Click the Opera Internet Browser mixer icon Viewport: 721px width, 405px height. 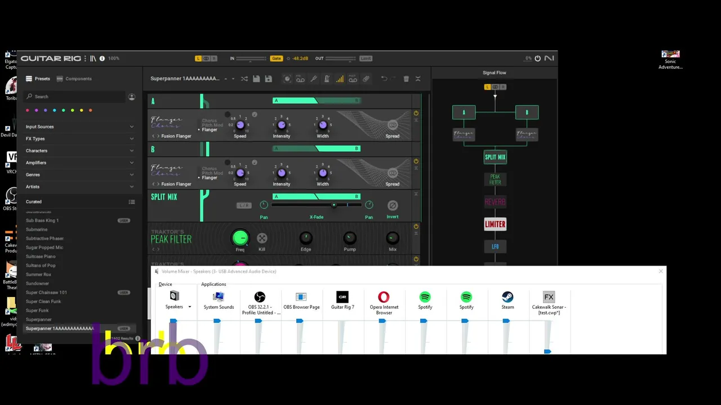point(384,296)
